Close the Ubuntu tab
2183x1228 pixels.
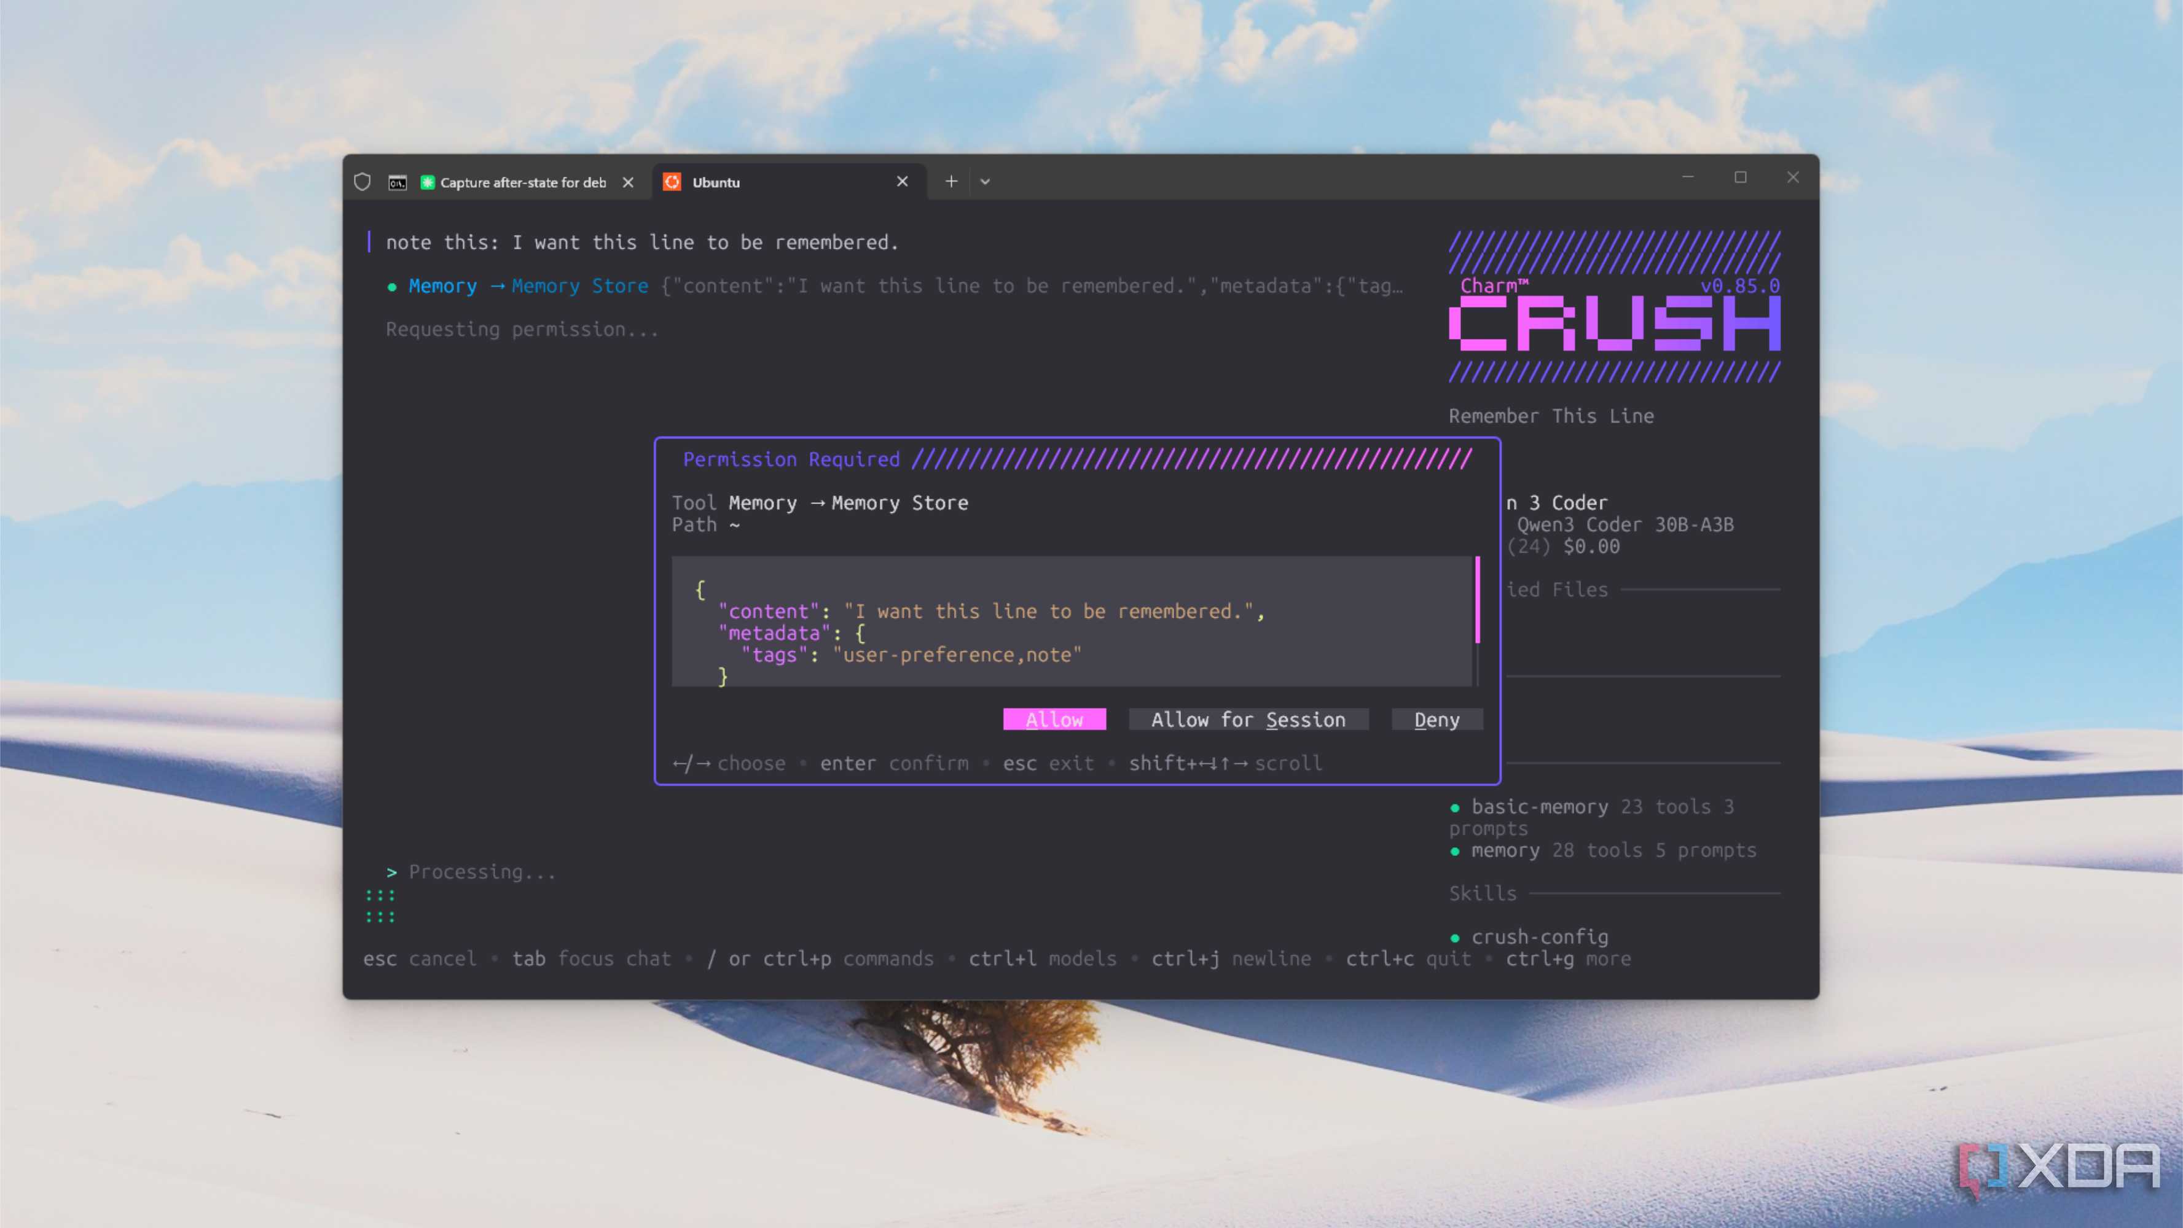903,181
